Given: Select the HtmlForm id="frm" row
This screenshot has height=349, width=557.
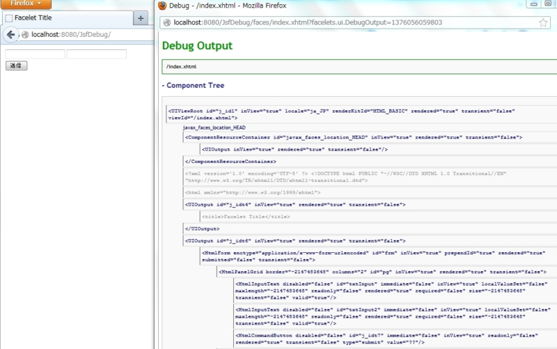Looking at the screenshot, I should (378, 256).
